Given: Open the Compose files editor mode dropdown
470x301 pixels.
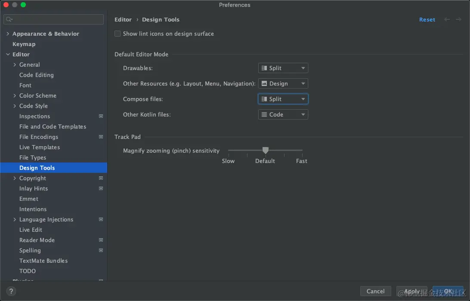Looking at the screenshot, I should click(283, 99).
